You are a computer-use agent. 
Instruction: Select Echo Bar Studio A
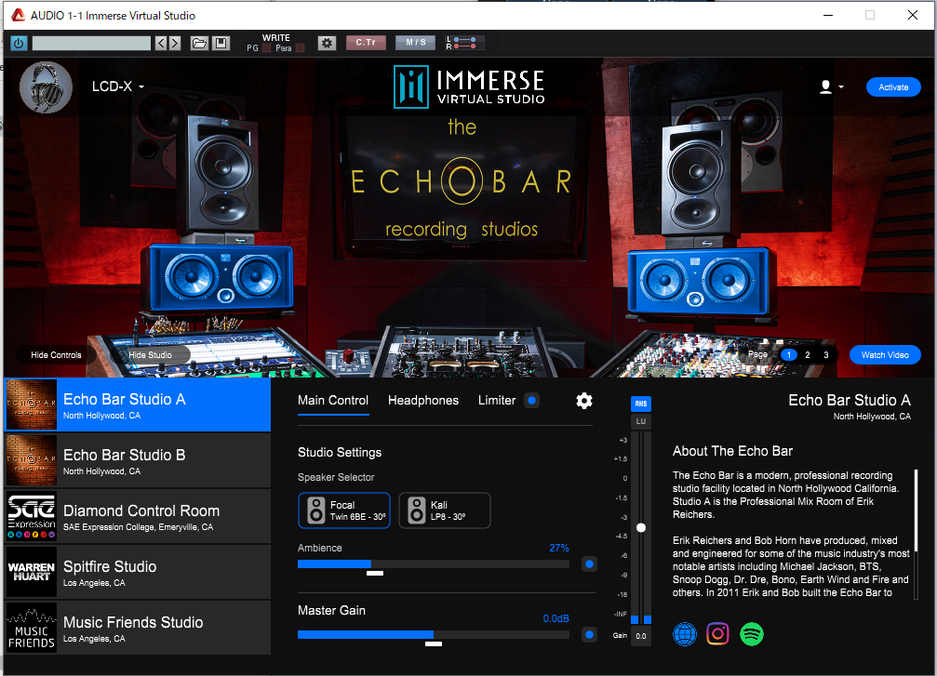tap(138, 404)
